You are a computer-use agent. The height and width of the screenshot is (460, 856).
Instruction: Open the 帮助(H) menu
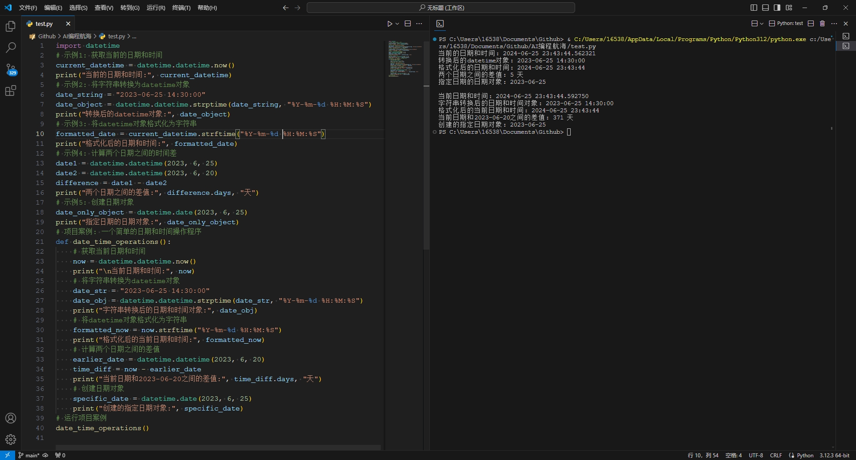pos(207,8)
